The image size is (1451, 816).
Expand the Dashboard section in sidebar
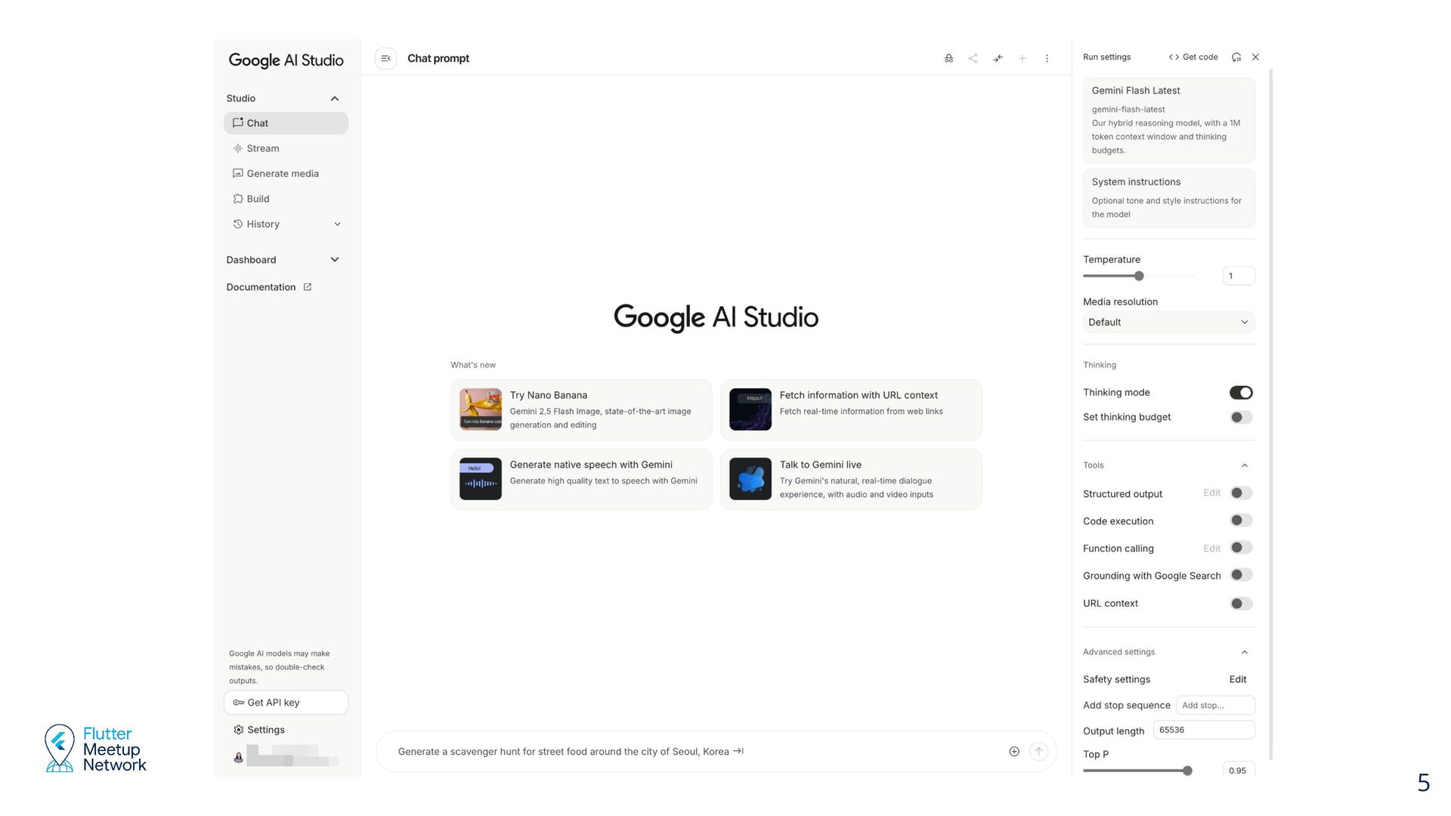coord(335,260)
